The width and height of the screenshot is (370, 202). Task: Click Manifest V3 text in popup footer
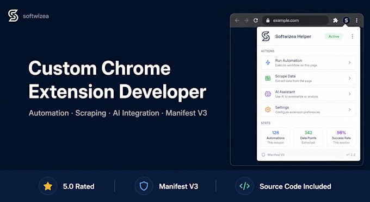point(276,155)
